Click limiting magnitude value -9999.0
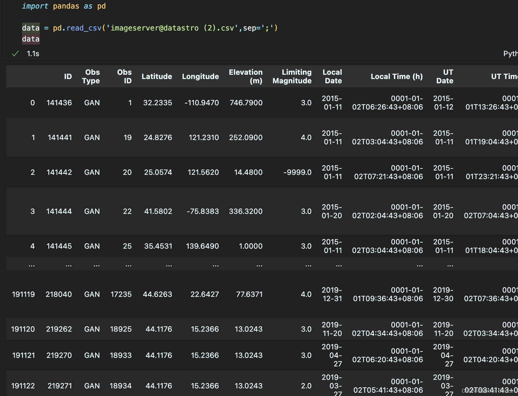The height and width of the screenshot is (396, 518). [298, 172]
